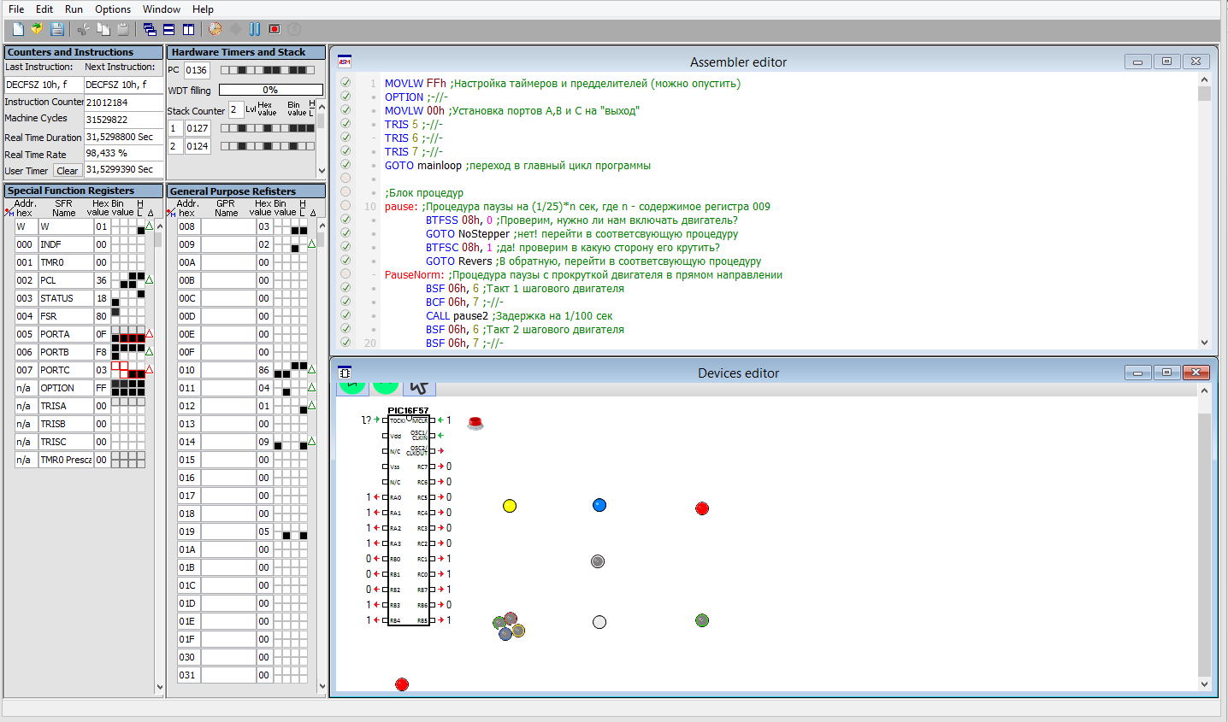Screen dimensions: 1228x722
Task: Click the PORTA hex value 0F
Action: coord(102,334)
